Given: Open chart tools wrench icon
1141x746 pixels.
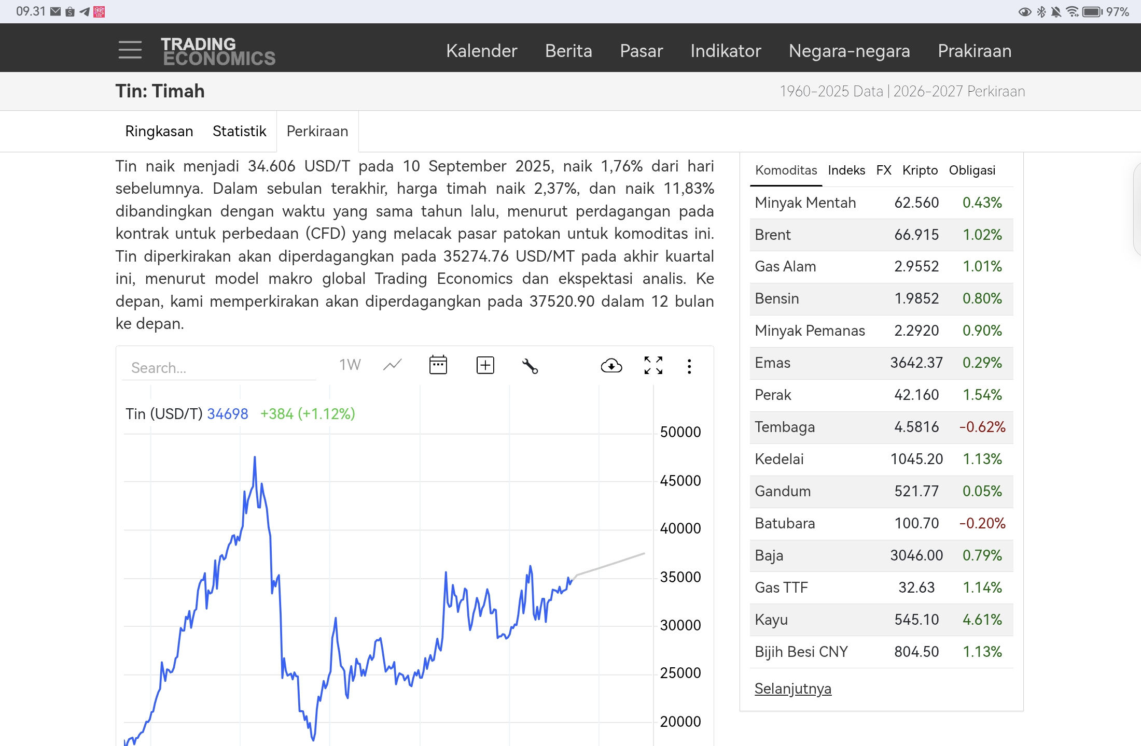Looking at the screenshot, I should click(x=530, y=366).
